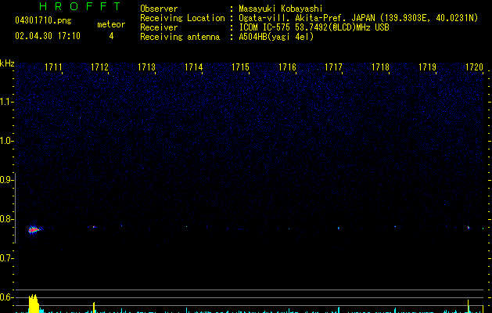Click the timestamp 02.04.30 17:10
492x313 pixels.
point(48,36)
